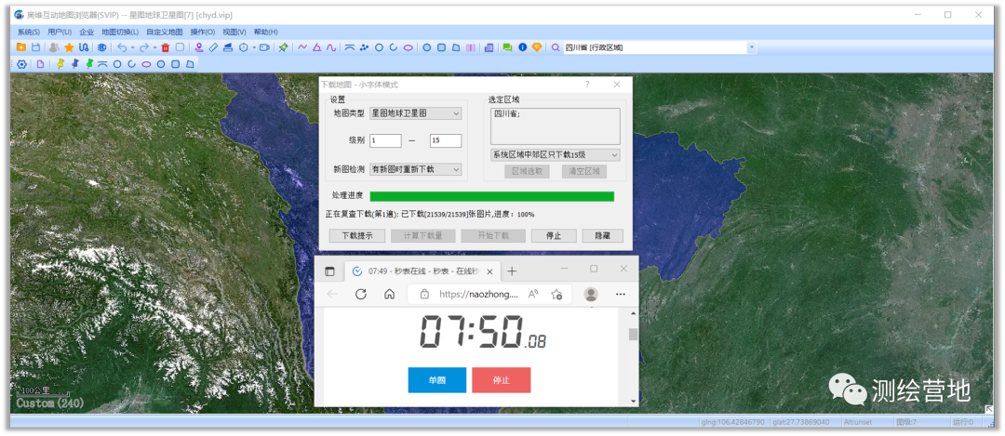Open the 系统(S) menu

pos(28,32)
